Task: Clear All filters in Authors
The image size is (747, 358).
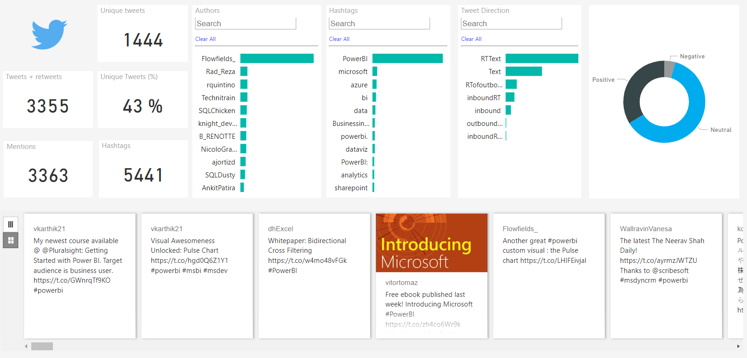Action: point(206,39)
